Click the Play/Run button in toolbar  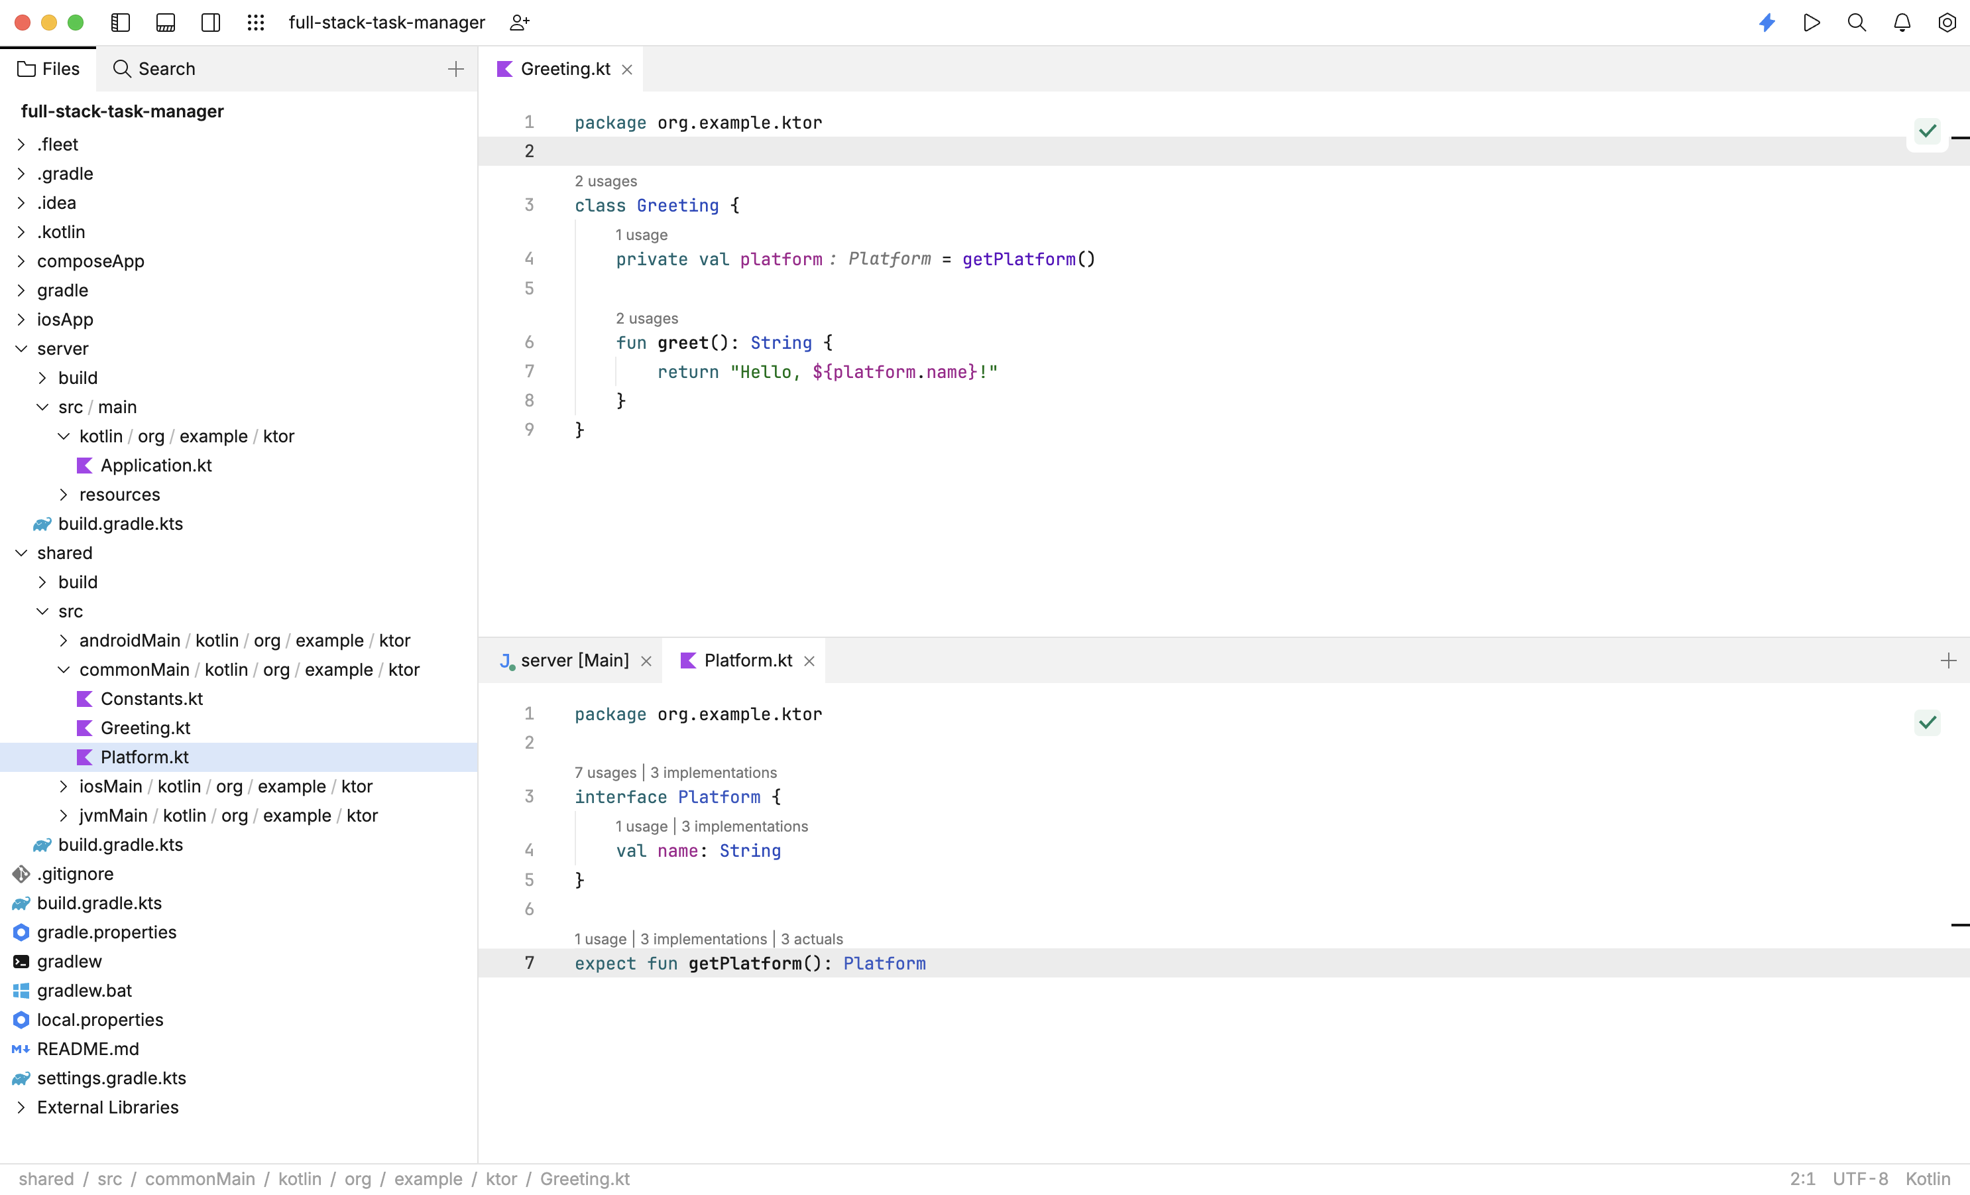click(x=1812, y=23)
